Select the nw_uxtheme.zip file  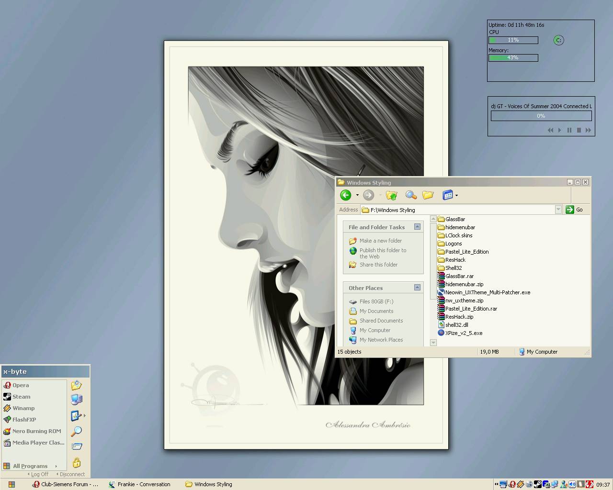[x=461, y=301]
